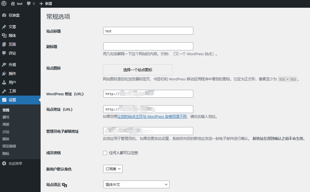
Task: Click the 收起菜单 collapse arrow icon
Action: [x=4, y=163]
